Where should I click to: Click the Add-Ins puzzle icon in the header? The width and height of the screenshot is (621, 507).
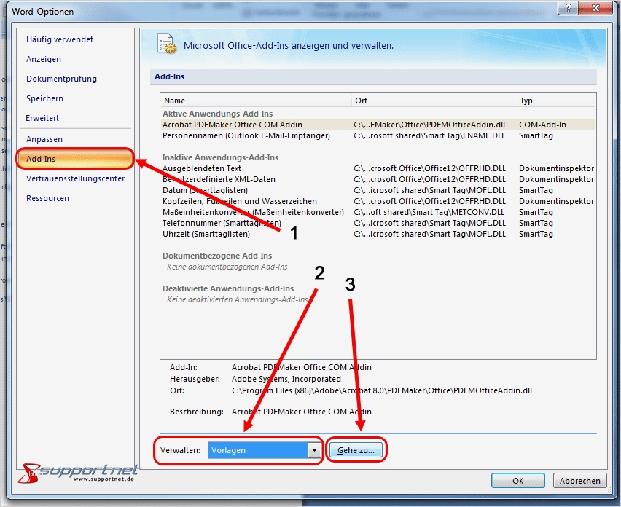tap(167, 44)
